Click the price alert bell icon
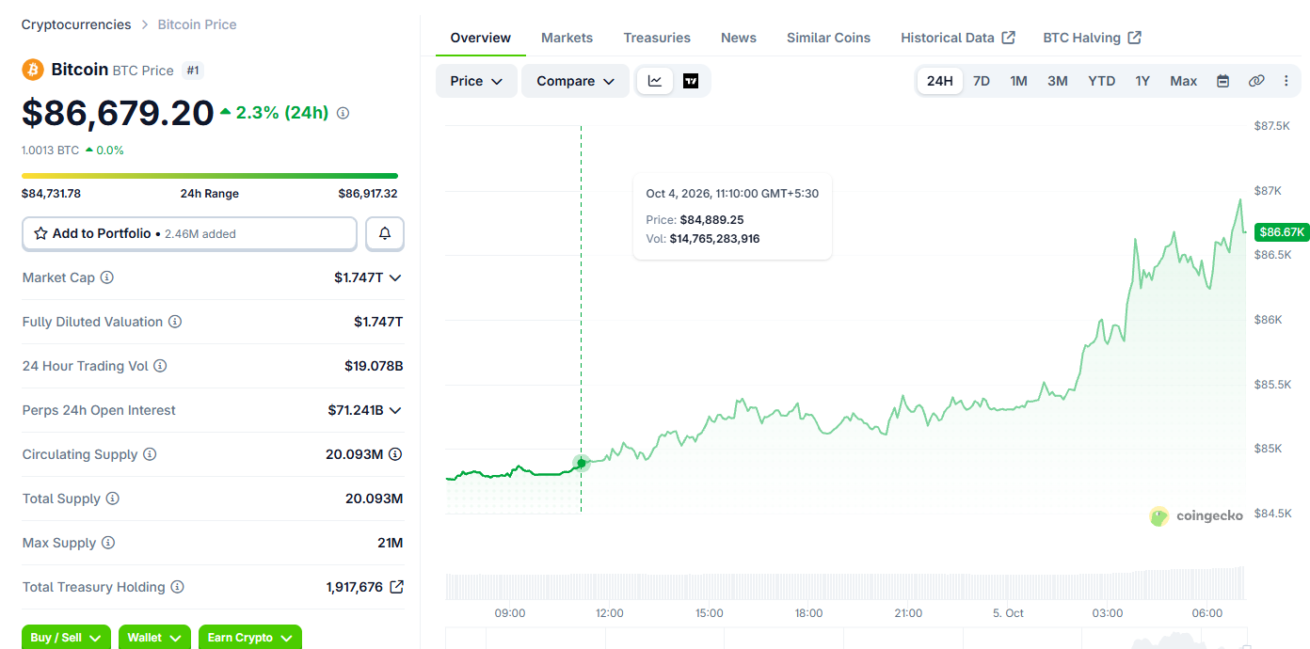Image resolution: width=1310 pixels, height=649 pixels. pyautogui.click(x=385, y=233)
